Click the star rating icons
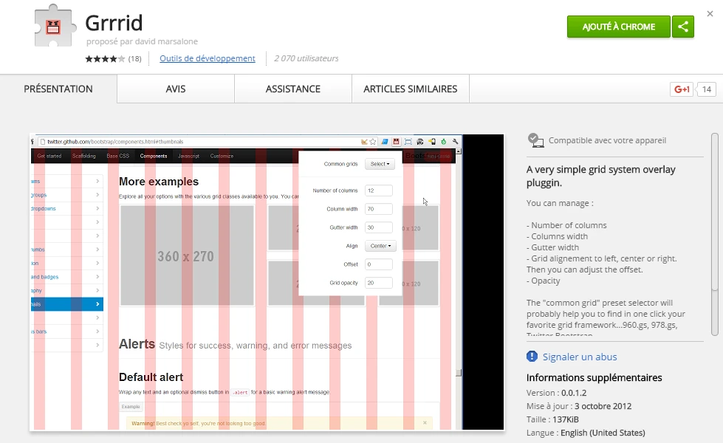This screenshot has width=723, height=443. 105,58
